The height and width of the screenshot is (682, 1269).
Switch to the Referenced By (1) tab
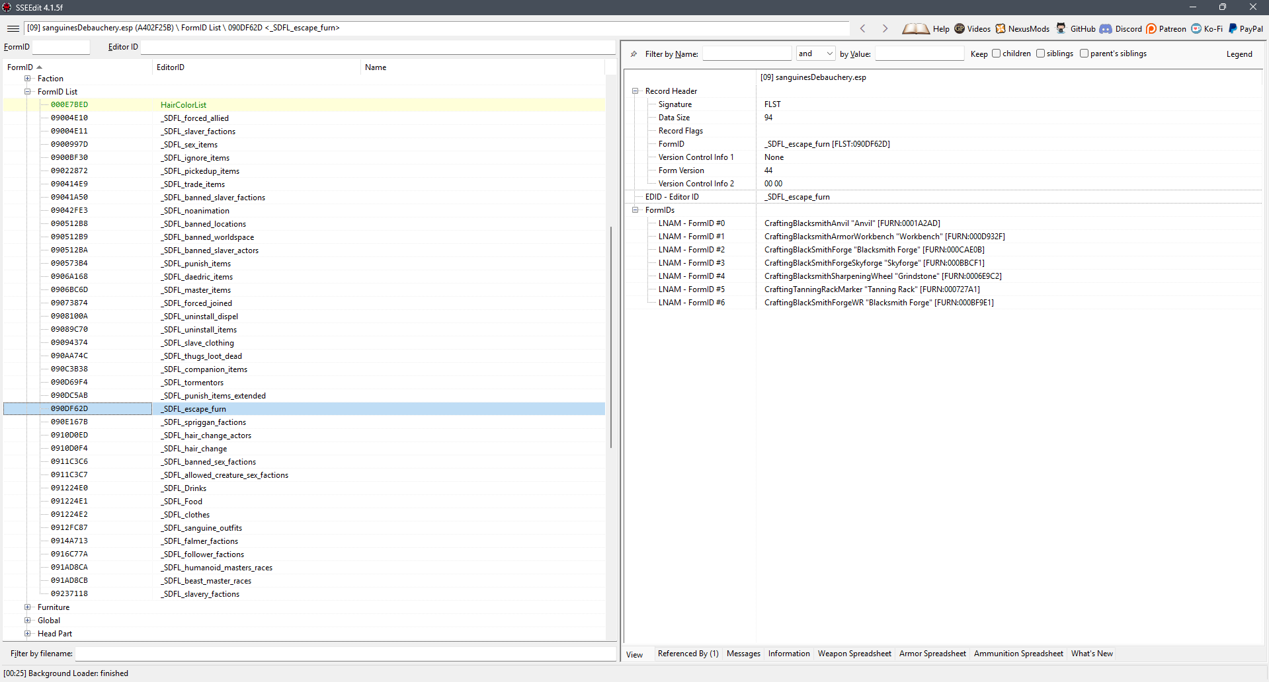click(x=688, y=654)
